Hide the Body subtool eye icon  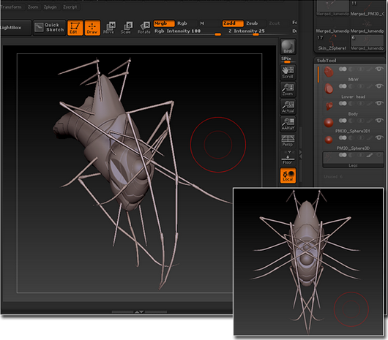click(379, 103)
